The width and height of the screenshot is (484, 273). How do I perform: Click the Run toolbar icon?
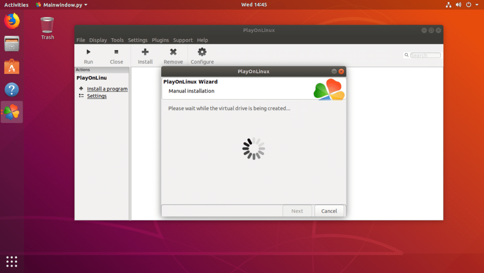pos(88,52)
